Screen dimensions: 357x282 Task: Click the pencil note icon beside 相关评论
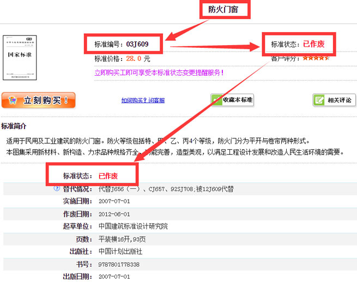pos(319,100)
